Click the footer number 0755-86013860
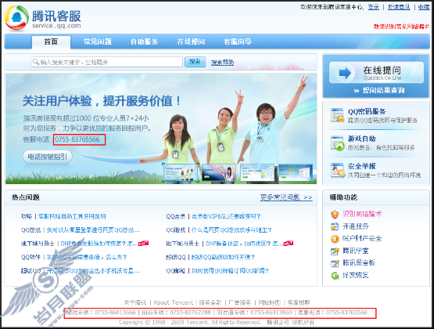 coord(271,313)
